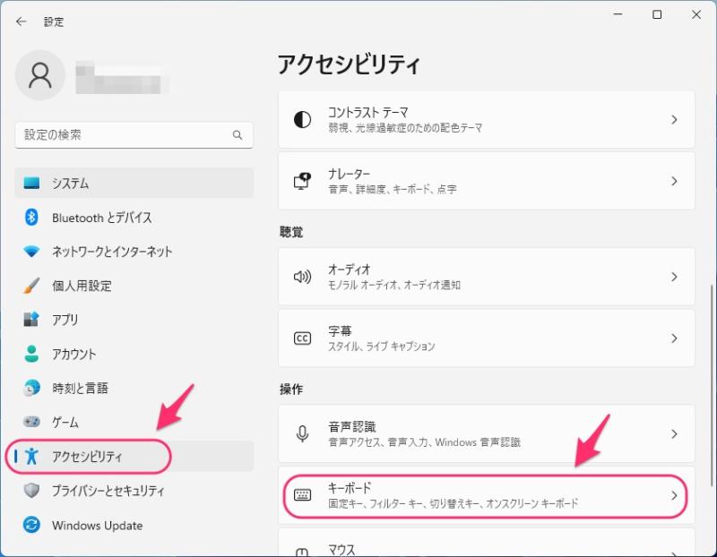Viewport: 717px width, 557px height.
Task: Click the ゲーム controller icon
Action: click(x=31, y=422)
